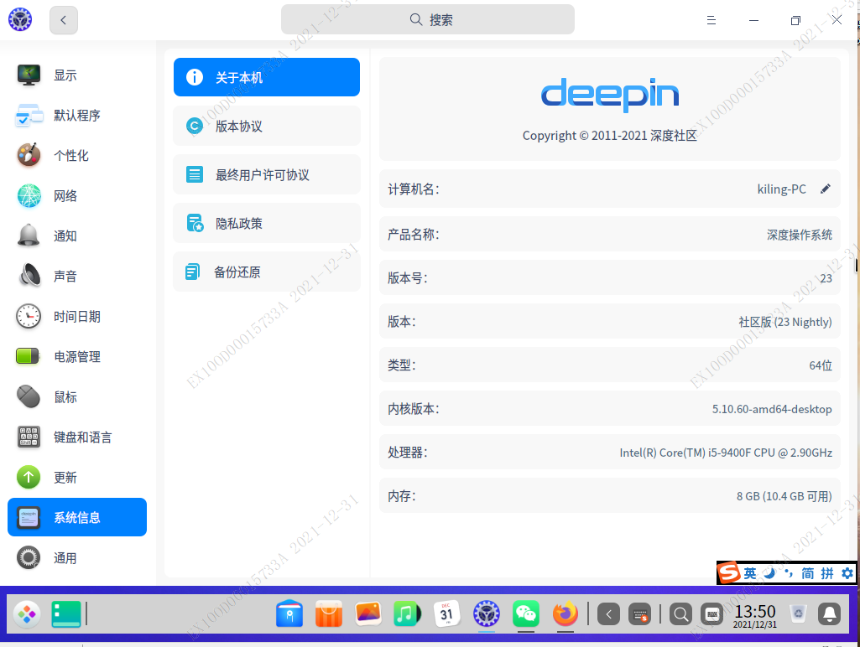Screen dimensions: 860x647
Task: Click the 搜索 search field at the top
Action: pos(427,18)
